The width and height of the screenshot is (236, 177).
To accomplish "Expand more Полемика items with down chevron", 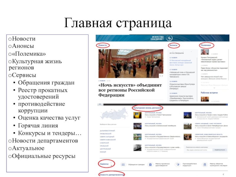I will (214, 88).
